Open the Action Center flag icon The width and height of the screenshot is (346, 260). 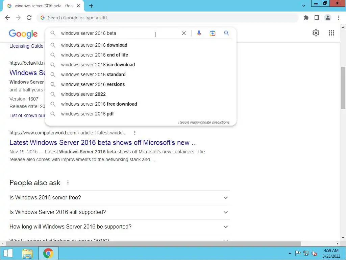298,253
